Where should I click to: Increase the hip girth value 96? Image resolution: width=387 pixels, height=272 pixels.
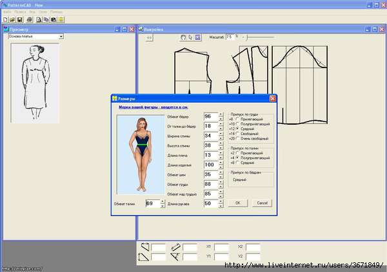[x=221, y=114]
